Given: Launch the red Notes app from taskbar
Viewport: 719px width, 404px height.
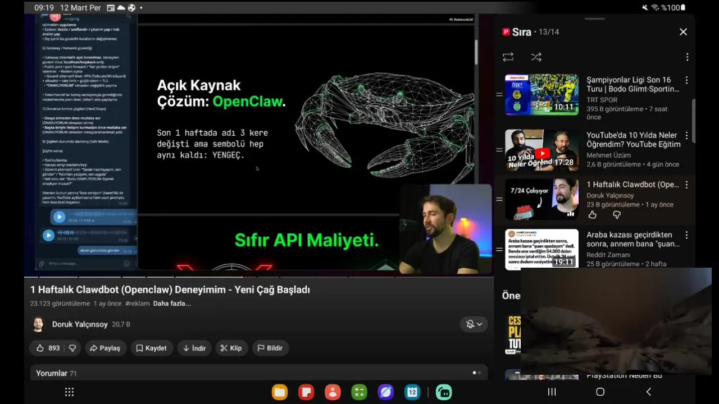Looking at the screenshot, I should click(x=306, y=392).
